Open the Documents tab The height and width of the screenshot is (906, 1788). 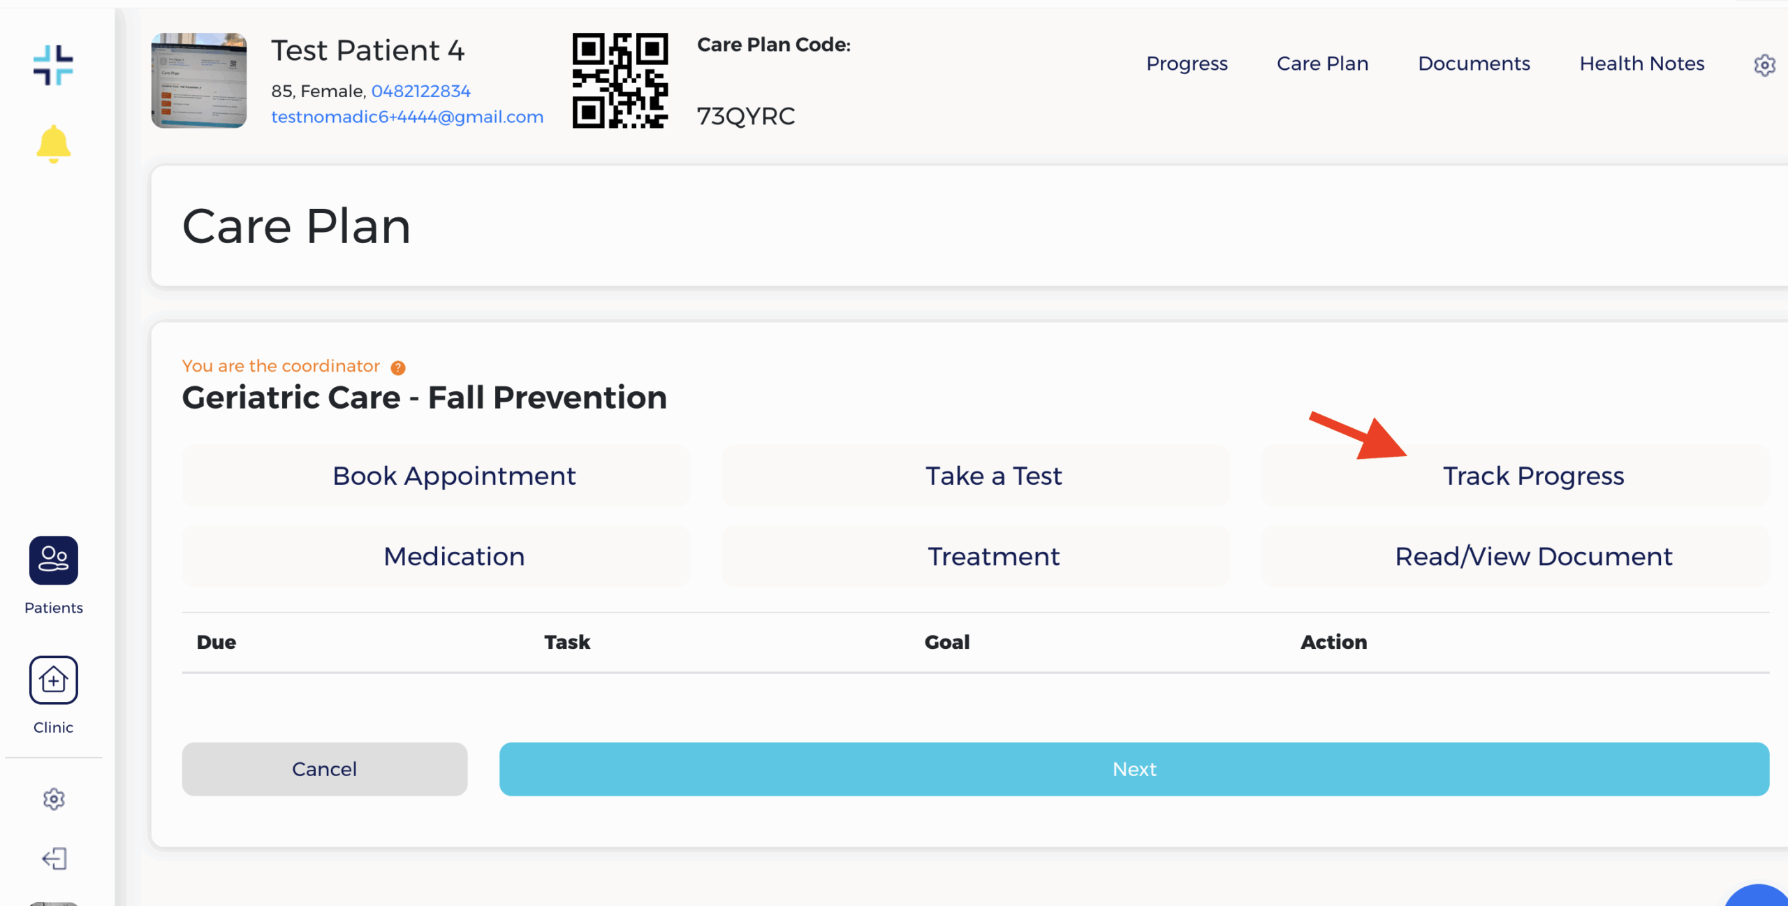1474,64
